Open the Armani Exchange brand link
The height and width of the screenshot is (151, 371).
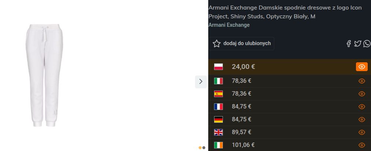(229, 25)
